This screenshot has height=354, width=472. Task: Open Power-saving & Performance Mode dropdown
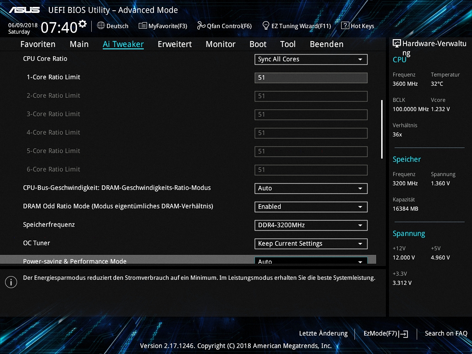click(311, 260)
